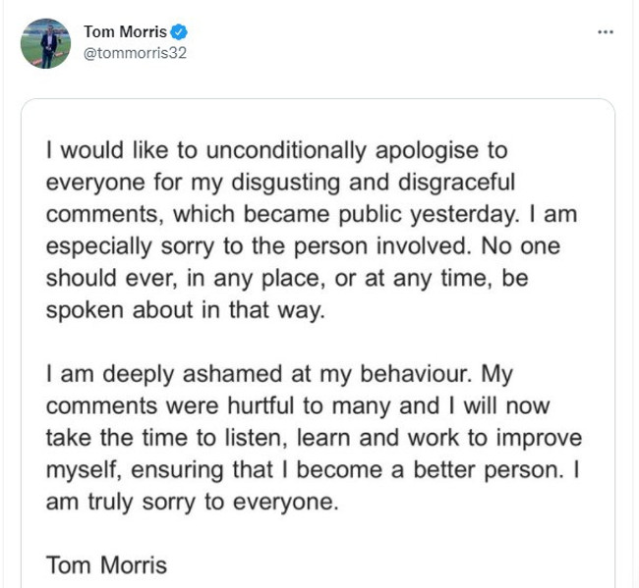The height and width of the screenshot is (588, 639).
Task: Open the three-dot more options menu
Action: click(x=606, y=32)
